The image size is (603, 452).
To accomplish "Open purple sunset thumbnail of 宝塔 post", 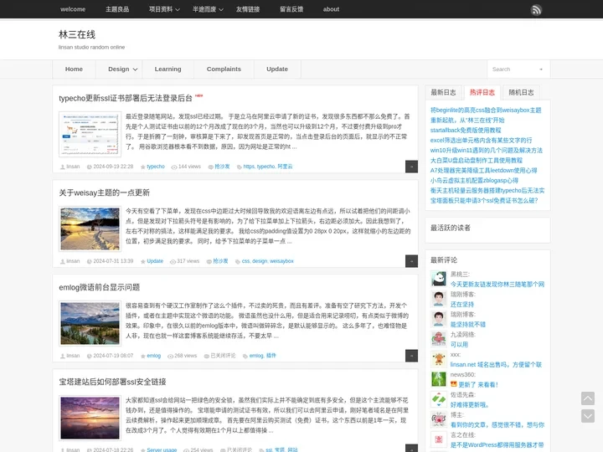I will pyautogui.click(x=90, y=418).
